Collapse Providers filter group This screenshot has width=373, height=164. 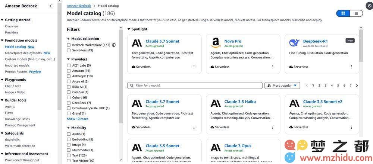69,59
